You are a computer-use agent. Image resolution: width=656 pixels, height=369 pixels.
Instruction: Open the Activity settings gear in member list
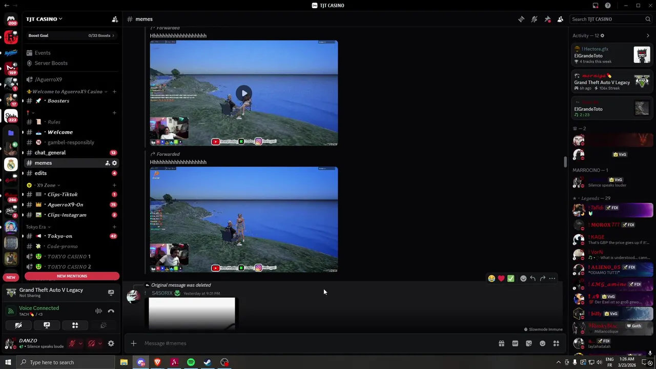pyautogui.click(x=602, y=35)
